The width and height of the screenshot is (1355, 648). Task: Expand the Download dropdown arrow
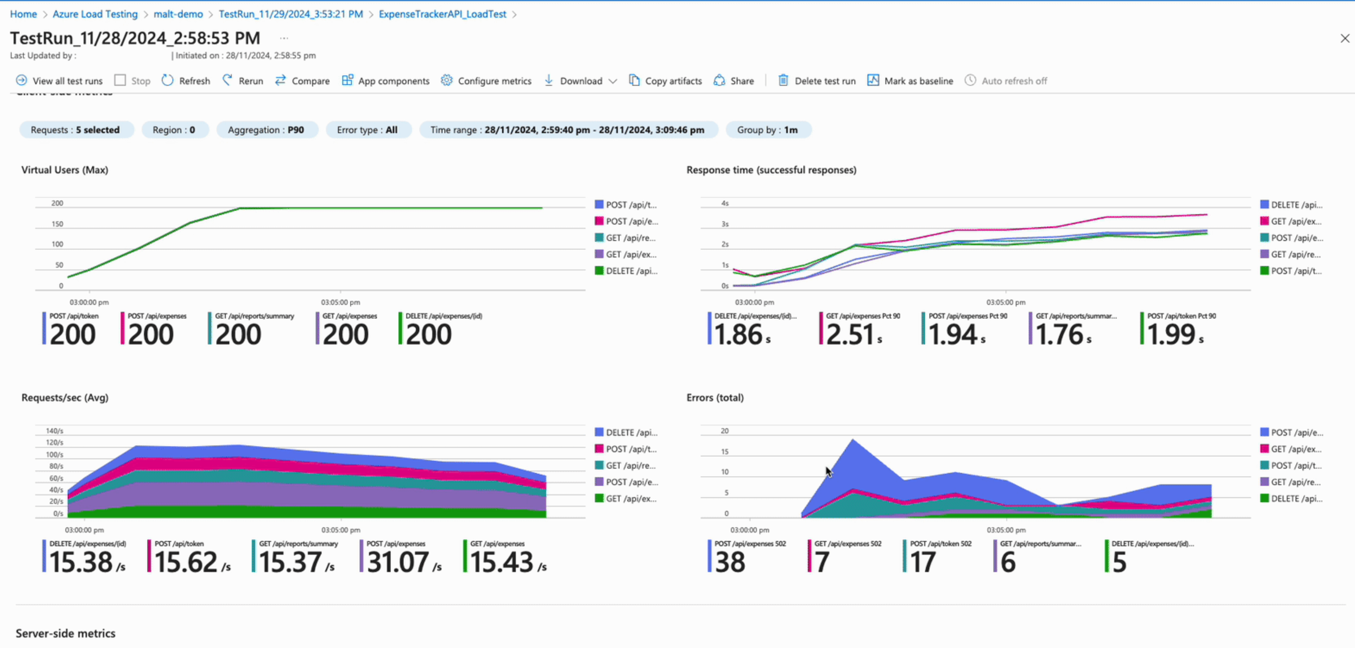point(612,81)
